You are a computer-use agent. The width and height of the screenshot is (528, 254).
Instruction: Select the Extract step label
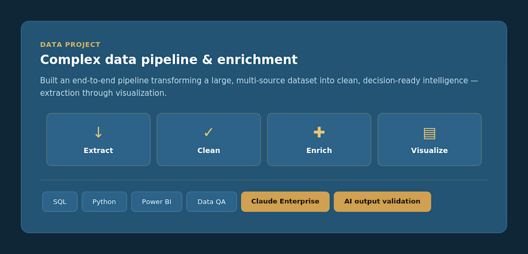98,151
